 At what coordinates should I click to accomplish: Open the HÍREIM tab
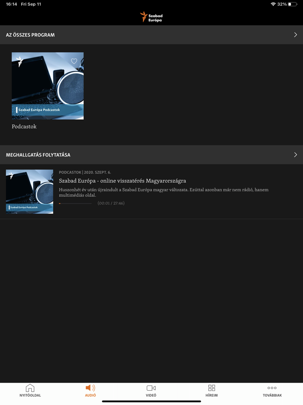212,391
